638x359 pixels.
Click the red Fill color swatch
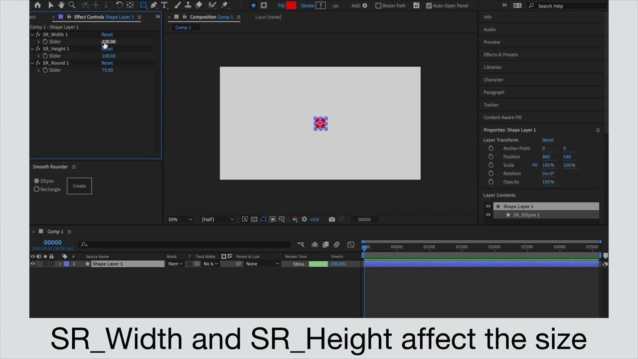pos(291,6)
